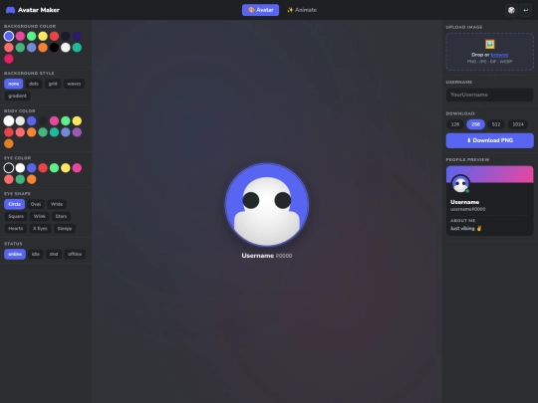Choose Wink eye shape
The width and height of the screenshot is (538, 403).
tap(40, 216)
